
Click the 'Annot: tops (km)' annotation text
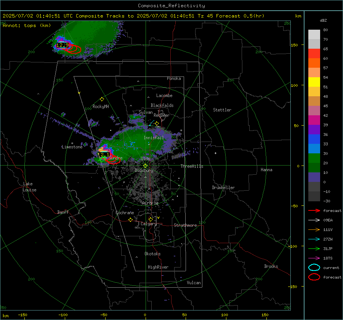coord(27,25)
